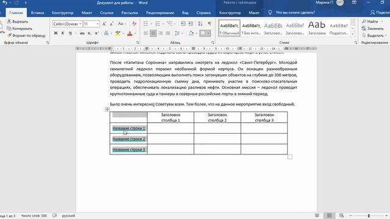390x219 pixels.
Task: Click the Sort (A-Z) button
Action: (x=200, y=24)
